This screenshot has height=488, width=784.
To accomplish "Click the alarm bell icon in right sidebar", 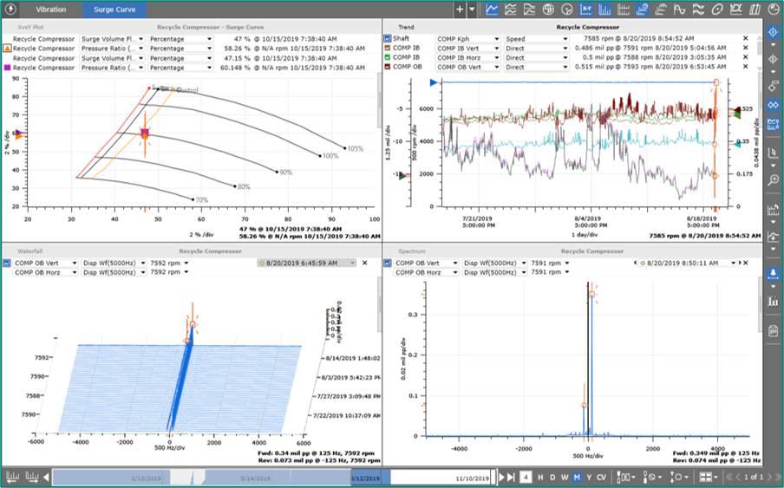I will [773, 274].
